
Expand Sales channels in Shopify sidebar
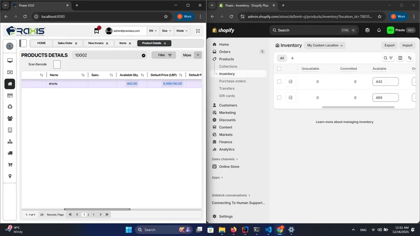click(225, 159)
